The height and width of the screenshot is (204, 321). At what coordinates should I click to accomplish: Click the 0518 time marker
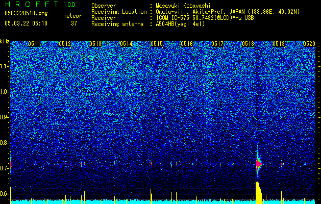(248, 44)
